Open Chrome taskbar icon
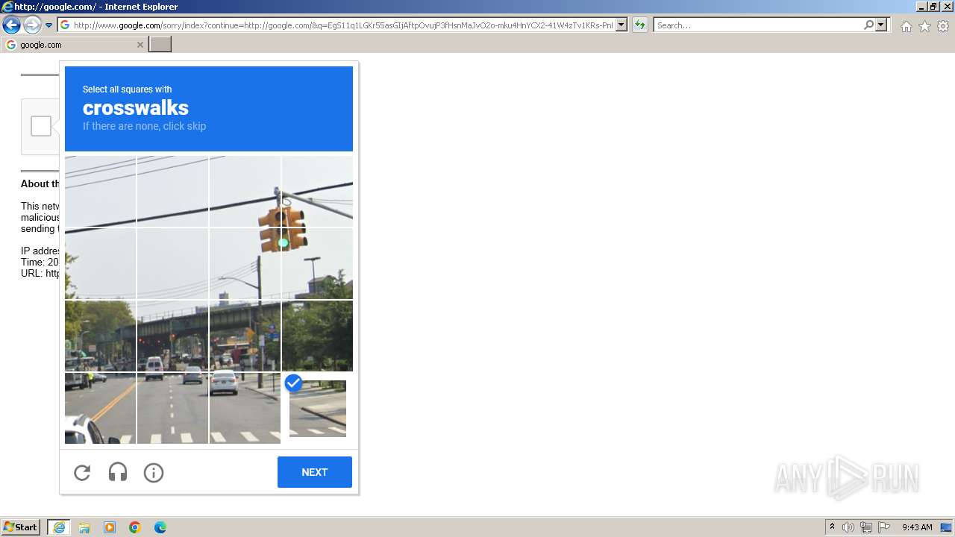Image resolution: width=955 pixels, height=537 pixels. [x=135, y=527]
